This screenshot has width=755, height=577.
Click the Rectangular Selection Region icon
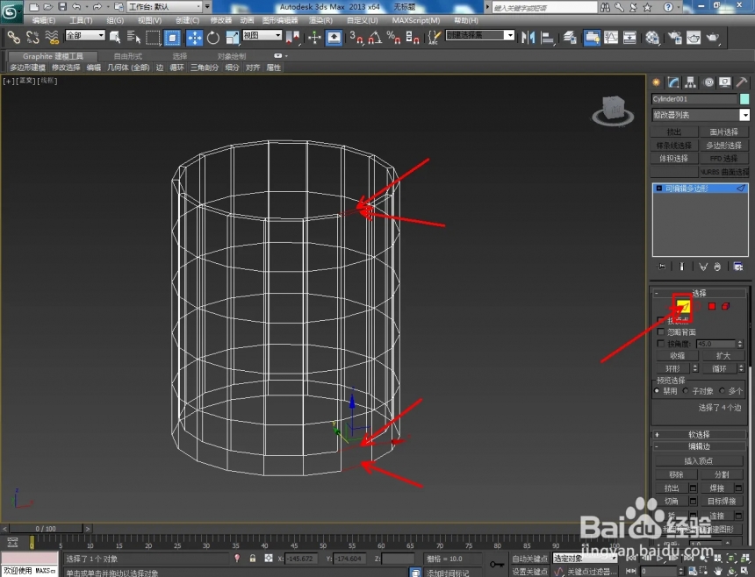click(x=153, y=37)
